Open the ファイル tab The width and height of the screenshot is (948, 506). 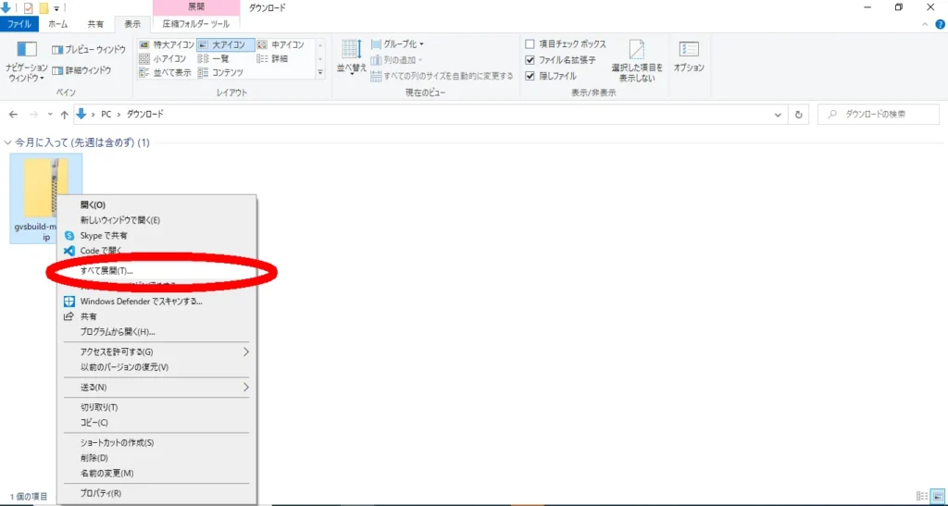[x=19, y=24]
